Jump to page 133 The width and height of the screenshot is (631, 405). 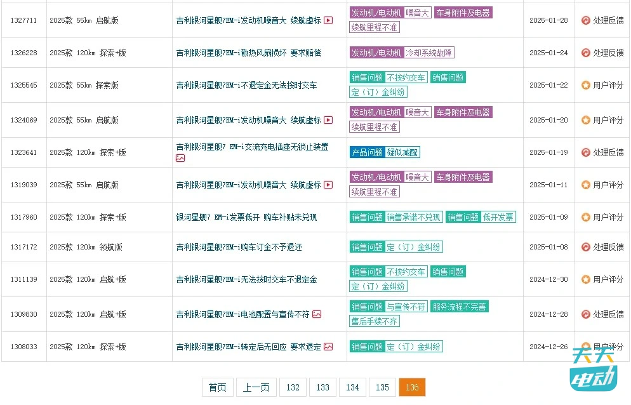tap(322, 387)
